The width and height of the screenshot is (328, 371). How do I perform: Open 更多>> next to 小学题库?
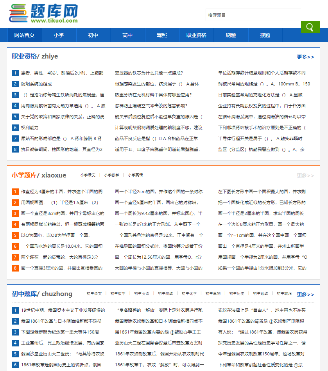point(305,175)
